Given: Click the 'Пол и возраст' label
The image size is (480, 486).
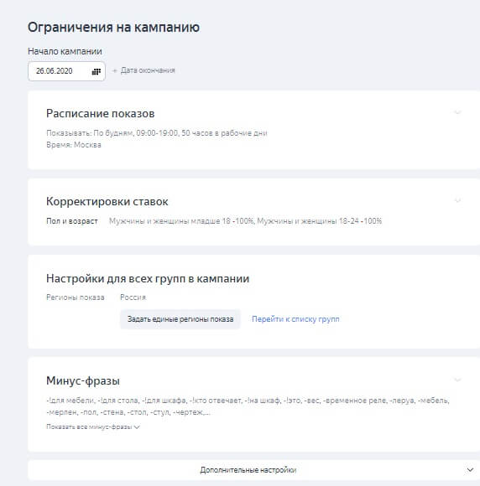Looking at the screenshot, I should (x=72, y=221).
